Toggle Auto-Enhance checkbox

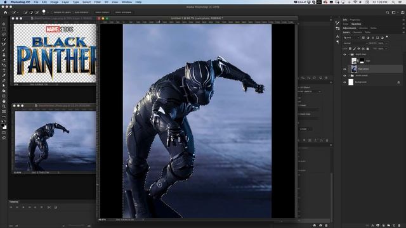point(73,12)
